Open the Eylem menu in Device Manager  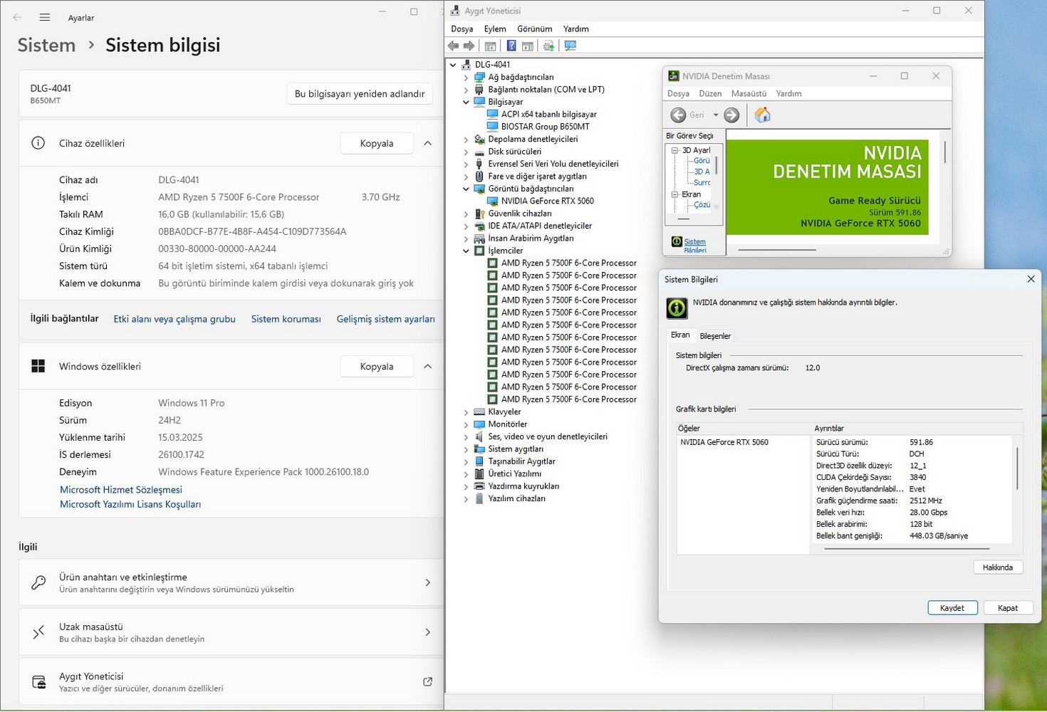click(x=494, y=29)
